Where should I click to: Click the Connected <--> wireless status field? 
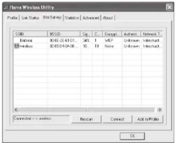tap(41, 119)
